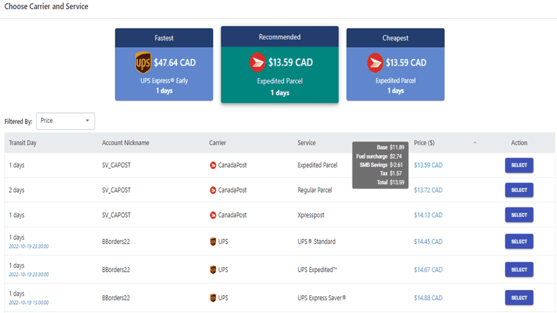Click CanadaPost icon in Expedited Parcel row
Image resolution: width=557 pixels, height=313 pixels.
pos(213,165)
